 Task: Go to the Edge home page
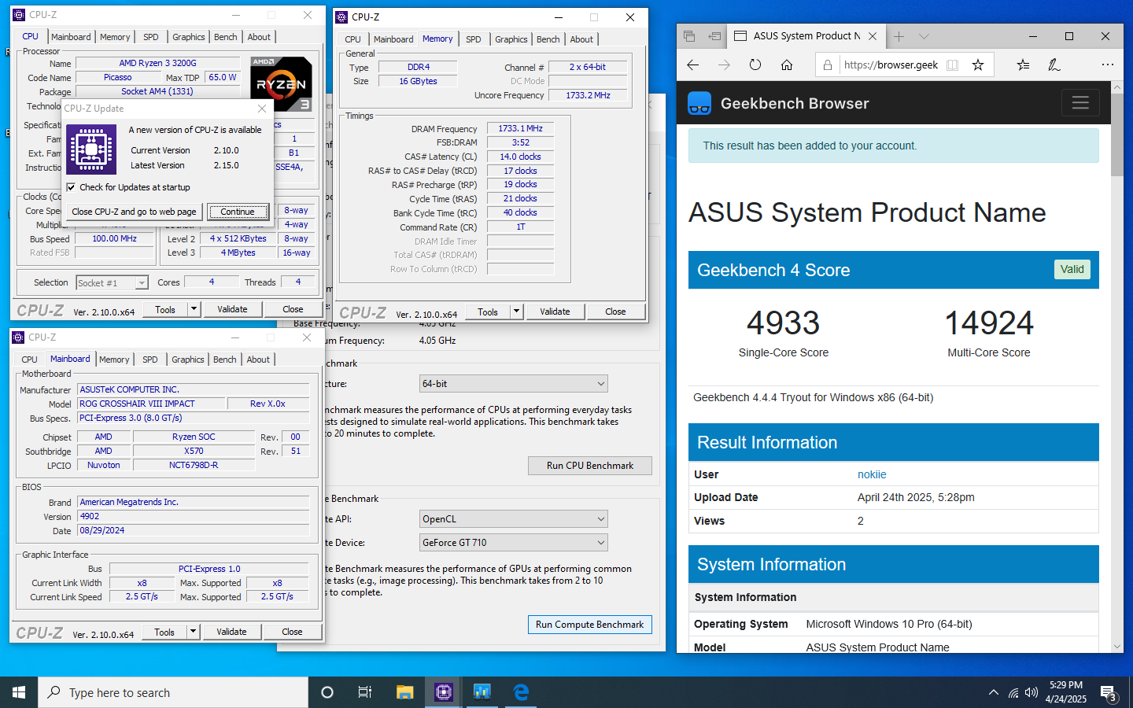point(787,65)
